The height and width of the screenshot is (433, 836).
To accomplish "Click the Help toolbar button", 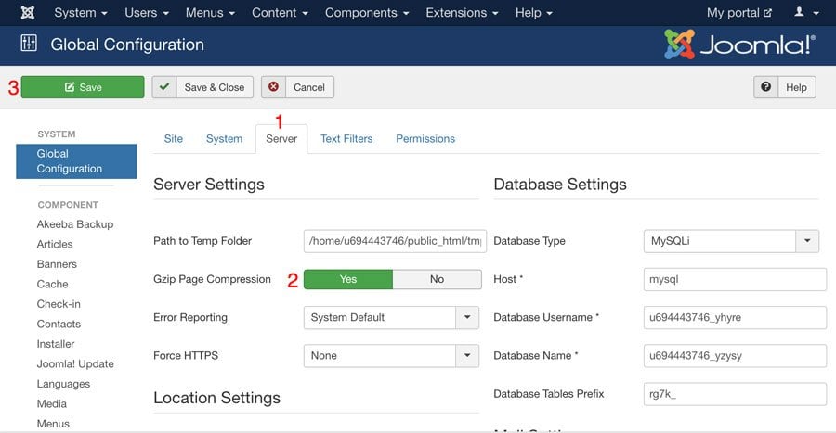I will (x=785, y=87).
